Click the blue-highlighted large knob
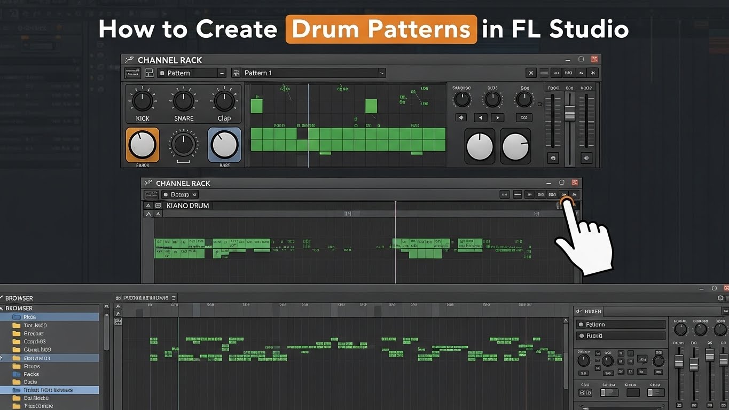This screenshot has width=729, height=410. pyautogui.click(x=224, y=145)
